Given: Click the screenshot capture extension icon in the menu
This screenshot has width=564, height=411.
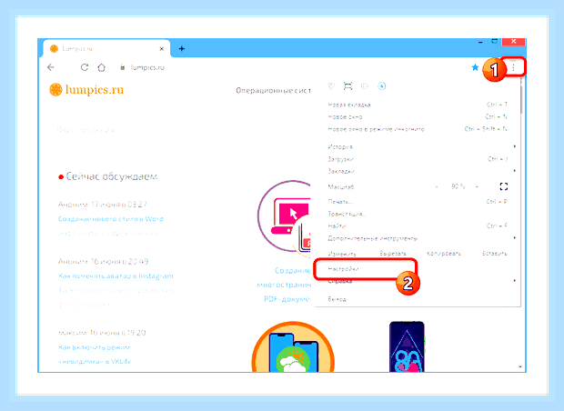Looking at the screenshot, I should click(x=347, y=86).
